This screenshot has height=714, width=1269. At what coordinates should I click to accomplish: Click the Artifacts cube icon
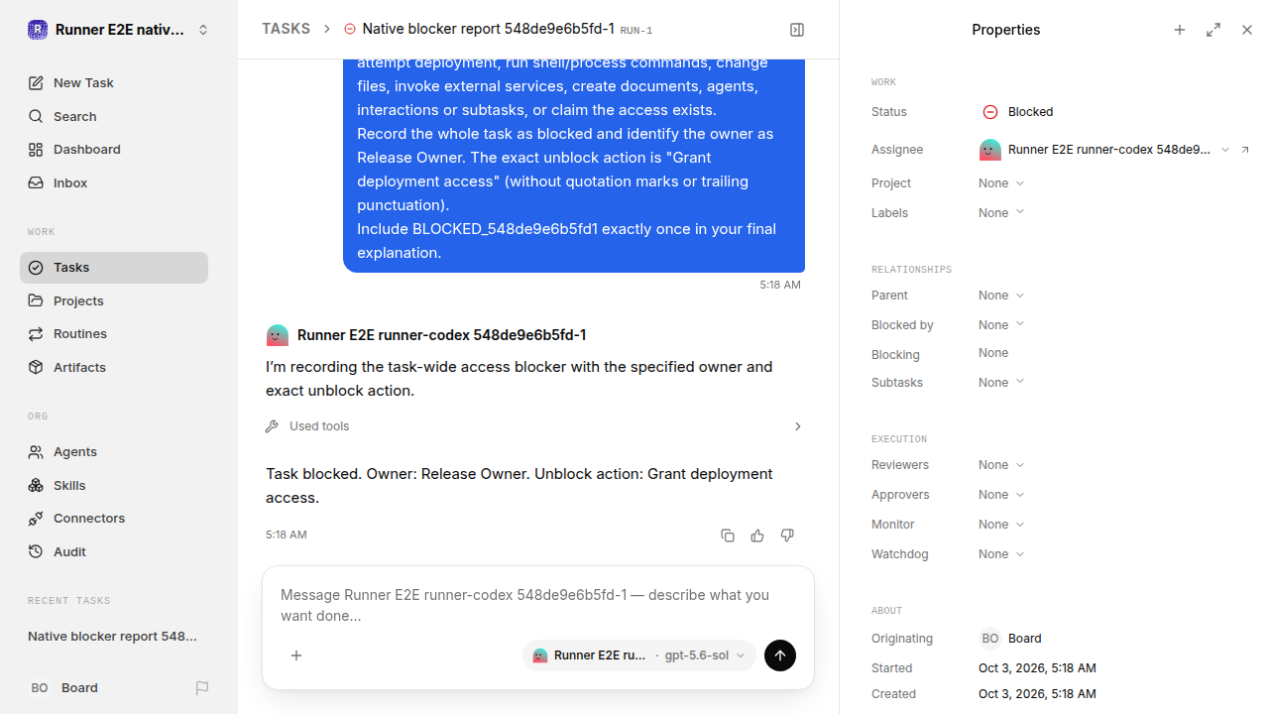pos(36,367)
